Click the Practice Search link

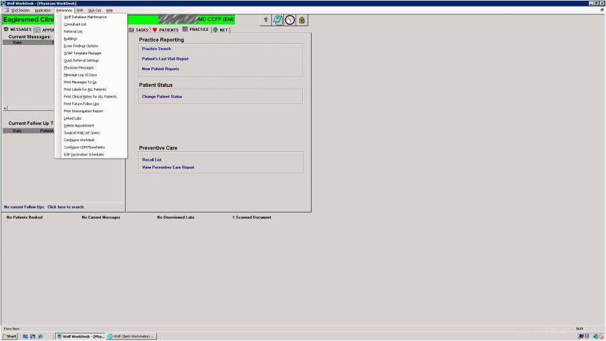tap(156, 48)
